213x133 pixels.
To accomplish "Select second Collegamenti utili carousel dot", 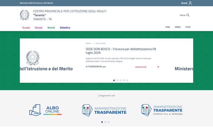I will 105,122.
